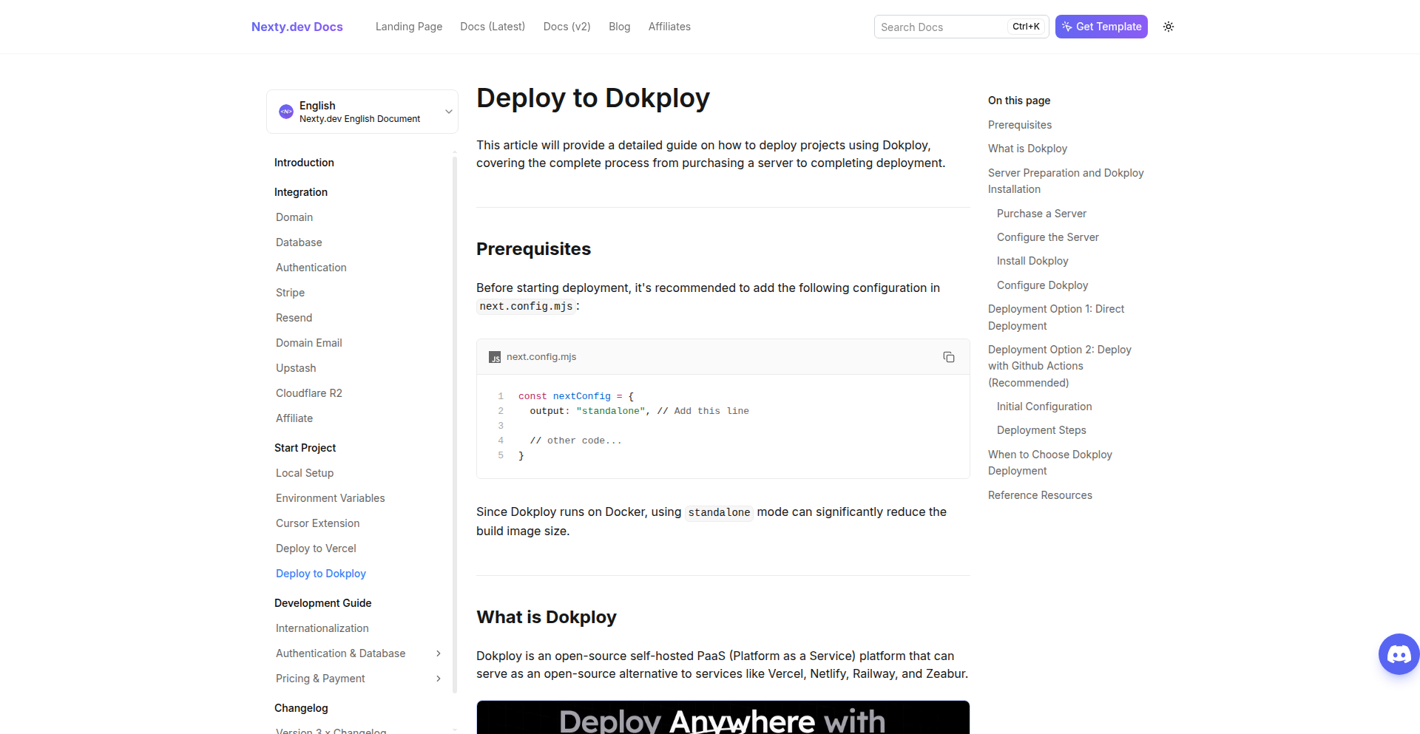Click the Ctrl+K shortcut badge in search

pyautogui.click(x=1026, y=26)
